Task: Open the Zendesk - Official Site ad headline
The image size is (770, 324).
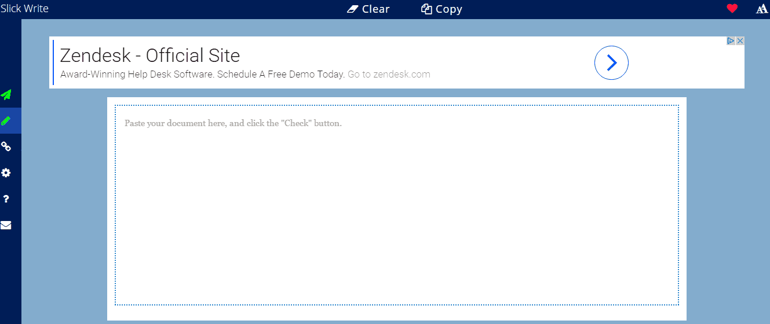Action: point(150,56)
